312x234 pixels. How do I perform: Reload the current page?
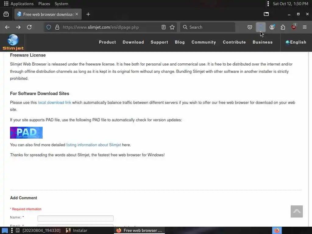pos(29,27)
